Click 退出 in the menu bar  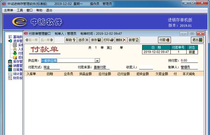point(49,10)
